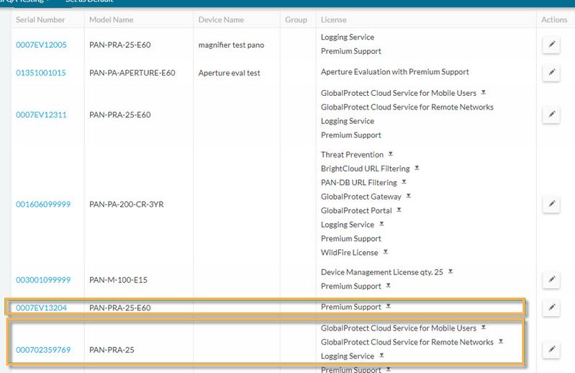The width and height of the screenshot is (575, 373).
Task: Click the Actions column header
Action: pyautogui.click(x=554, y=20)
